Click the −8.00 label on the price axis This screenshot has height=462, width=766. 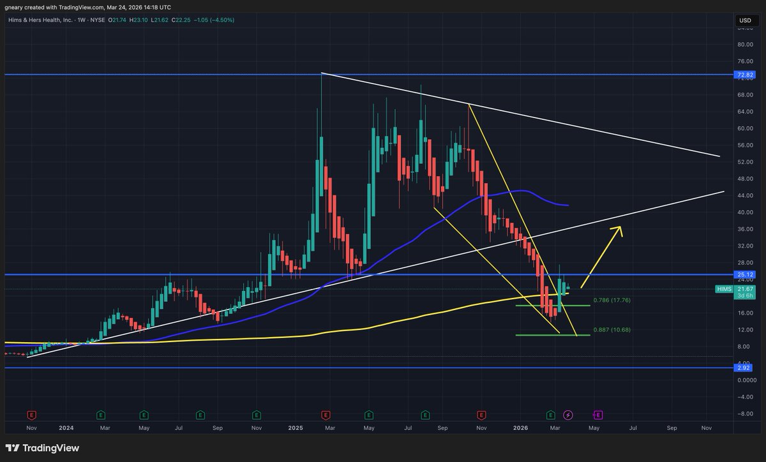coord(744,414)
